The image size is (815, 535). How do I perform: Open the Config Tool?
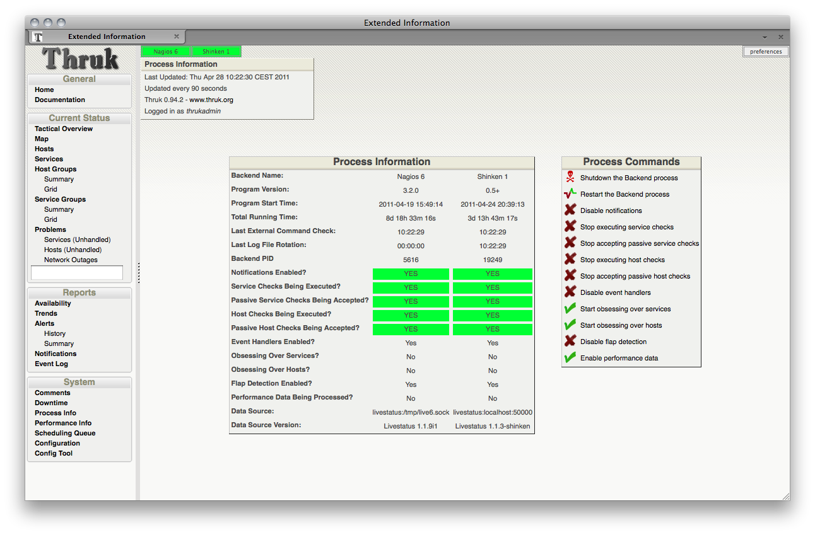coord(54,453)
